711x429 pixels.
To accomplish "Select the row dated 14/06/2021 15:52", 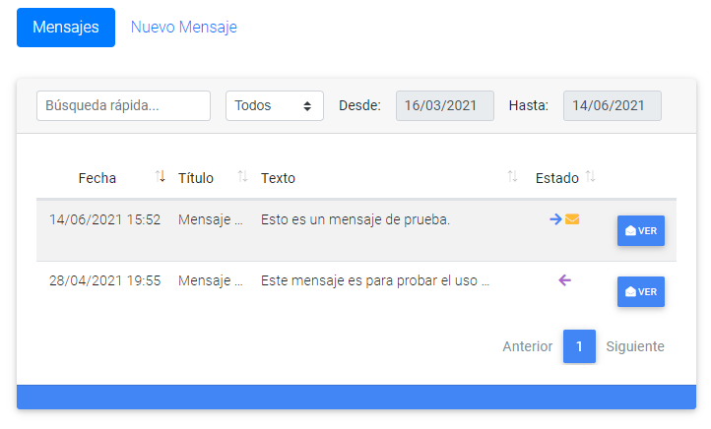I will click(x=356, y=230).
